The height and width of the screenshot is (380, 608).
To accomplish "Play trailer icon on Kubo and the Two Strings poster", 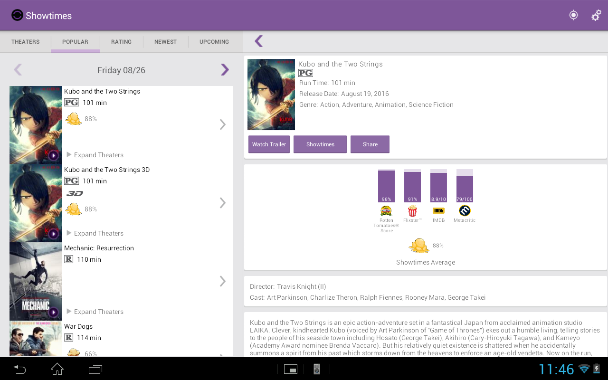I will point(54,155).
